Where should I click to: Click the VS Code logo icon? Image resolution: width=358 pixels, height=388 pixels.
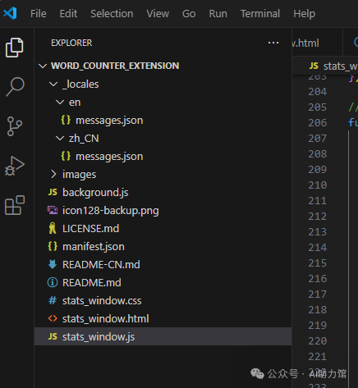pyautogui.click(x=11, y=13)
